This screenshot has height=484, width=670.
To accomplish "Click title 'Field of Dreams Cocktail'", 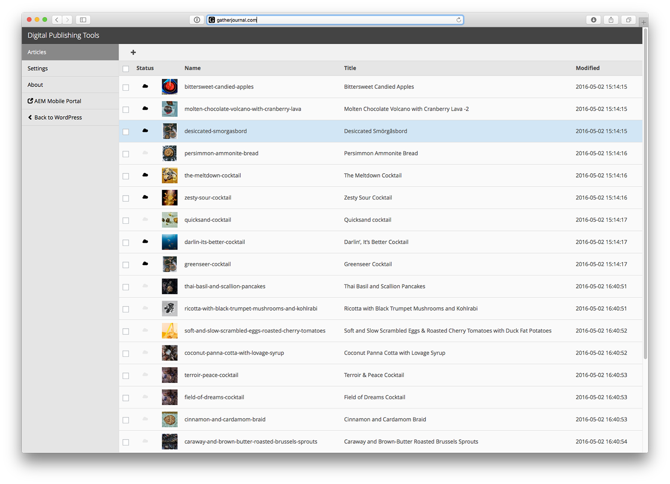I will [375, 397].
